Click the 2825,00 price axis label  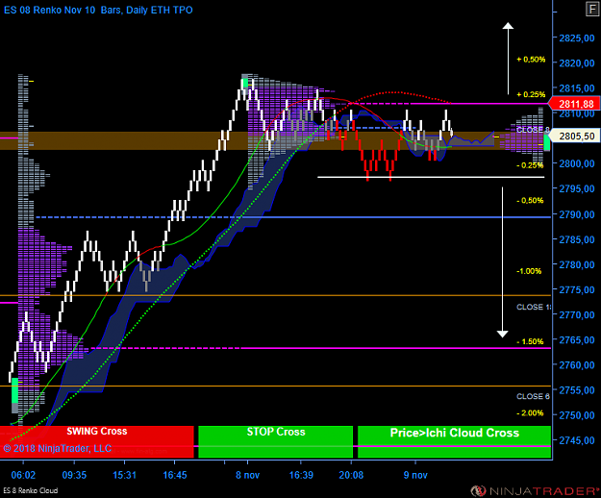click(x=577, y=37)
